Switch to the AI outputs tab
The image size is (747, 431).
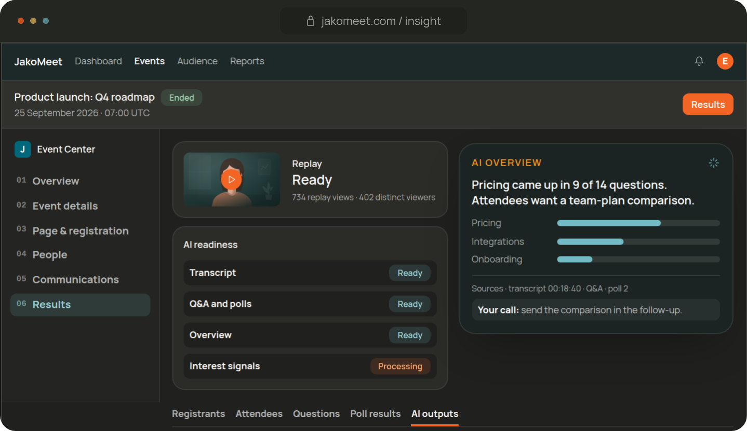pyautogui.click(x=435, y=414)
